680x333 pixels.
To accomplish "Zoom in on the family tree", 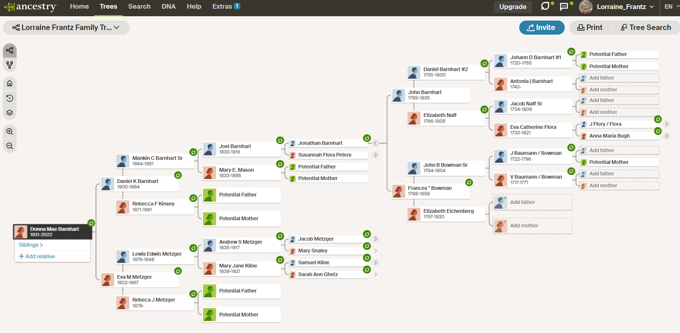I will point(10,131).
